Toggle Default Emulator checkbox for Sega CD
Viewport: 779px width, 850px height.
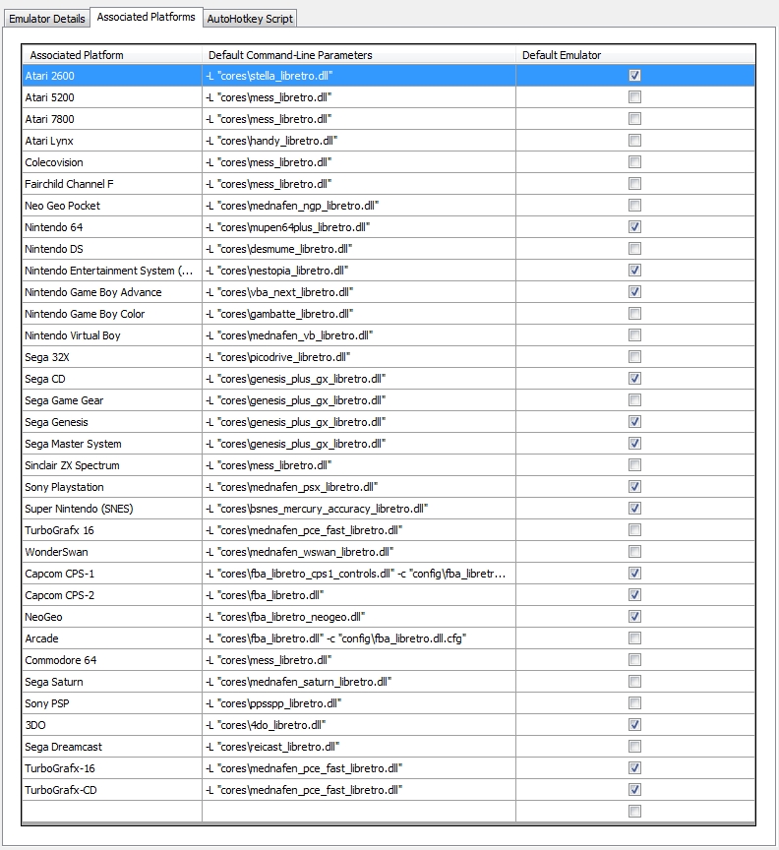click(x=634, y=379)
